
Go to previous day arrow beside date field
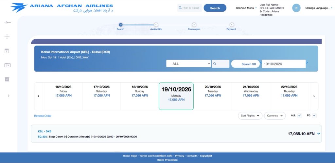tap(261, 63)
